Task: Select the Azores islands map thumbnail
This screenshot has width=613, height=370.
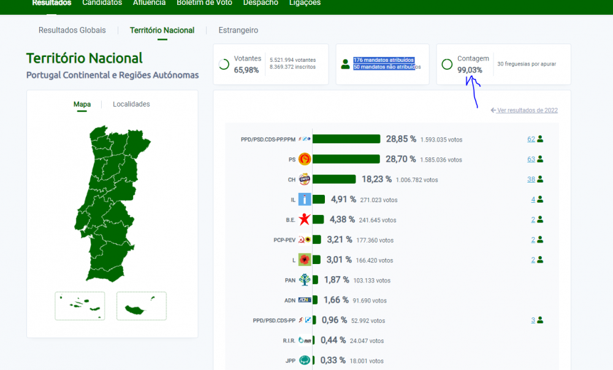Action: click(x=80, y=306)
